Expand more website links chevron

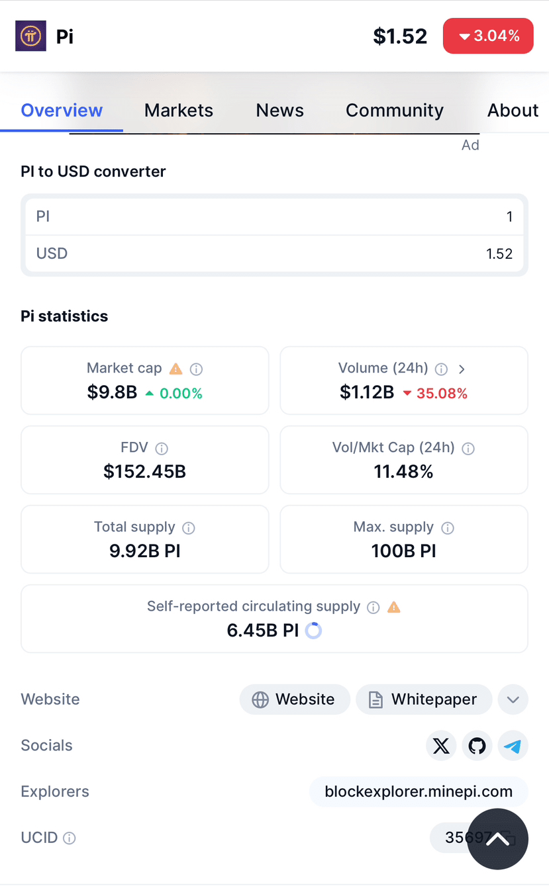tap(513, 699)
